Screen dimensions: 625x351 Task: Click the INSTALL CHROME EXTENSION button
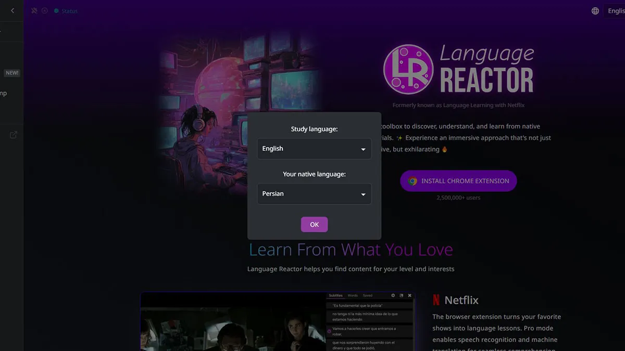click(x=458, y=181)
